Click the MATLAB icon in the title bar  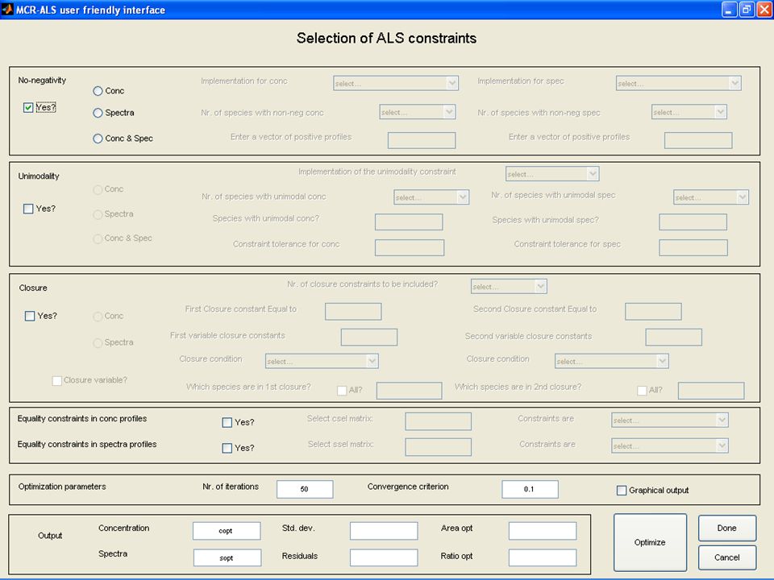(x=7, y=10)
